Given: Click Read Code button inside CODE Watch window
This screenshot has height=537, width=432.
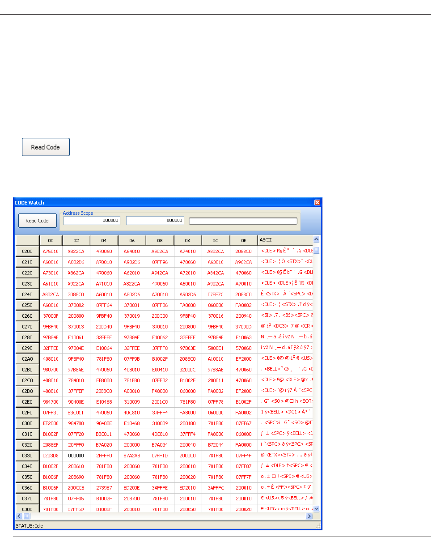Looking at the screenshot, I should (x=37, y=221).
